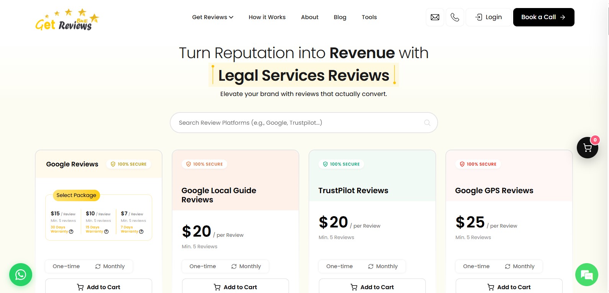The height and width of the screenshot is (293, 609).
Task: Click the Google Reviews card title
Action: click(72, 164)
